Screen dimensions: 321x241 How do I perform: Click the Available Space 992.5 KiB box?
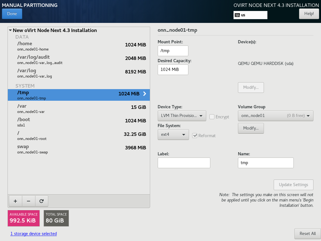24,218
